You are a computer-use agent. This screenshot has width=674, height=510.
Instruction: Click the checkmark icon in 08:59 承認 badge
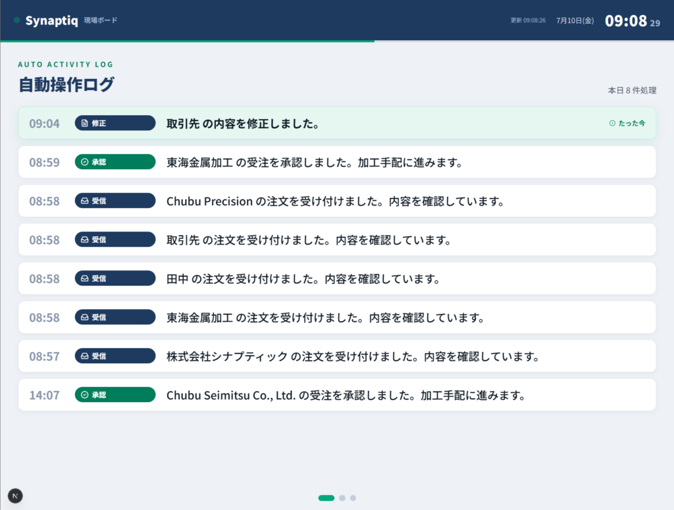click(x=85, y=162)
